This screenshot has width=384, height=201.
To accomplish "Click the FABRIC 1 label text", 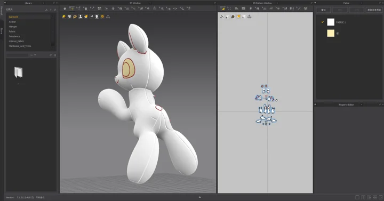I will pyautogui.click(x=341, y=22).
